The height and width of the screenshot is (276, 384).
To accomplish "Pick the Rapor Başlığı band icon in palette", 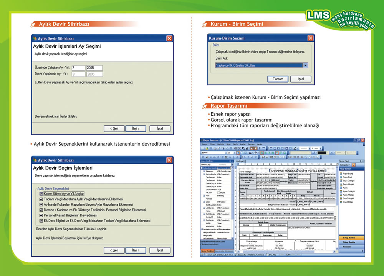I will click(x=341, y=173).
